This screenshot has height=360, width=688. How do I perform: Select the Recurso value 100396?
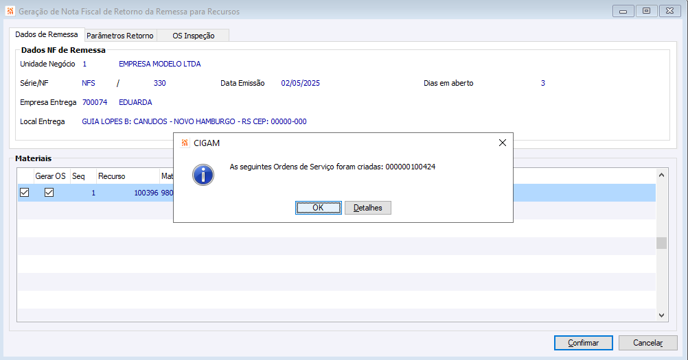point(146,193)
